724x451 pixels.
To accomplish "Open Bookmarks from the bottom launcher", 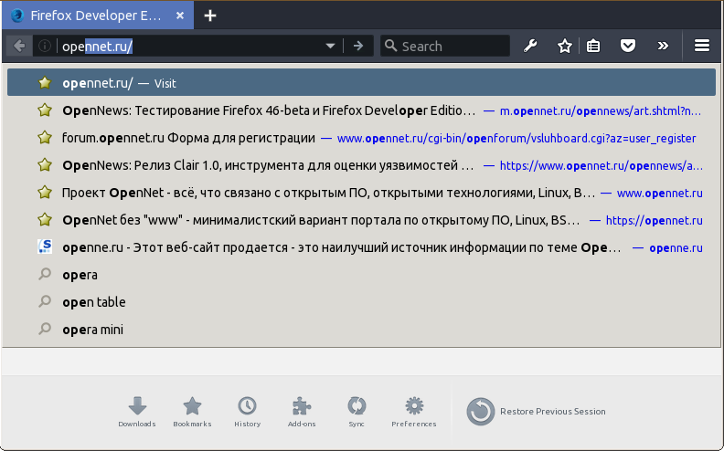I will click(192, 412).
